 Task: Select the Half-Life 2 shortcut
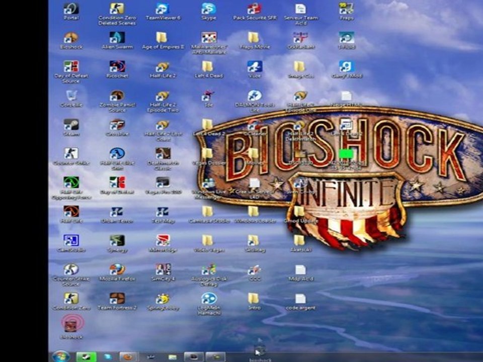pos(163,69)
